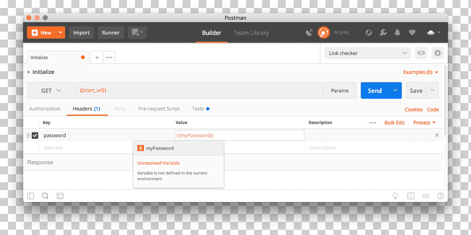Open the Presets dropdown
Viewport: 471px width, 235px height.
point(424,123)
